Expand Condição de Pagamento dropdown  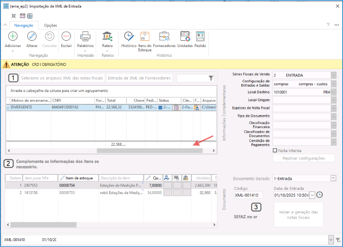click(x=333, y=142)
